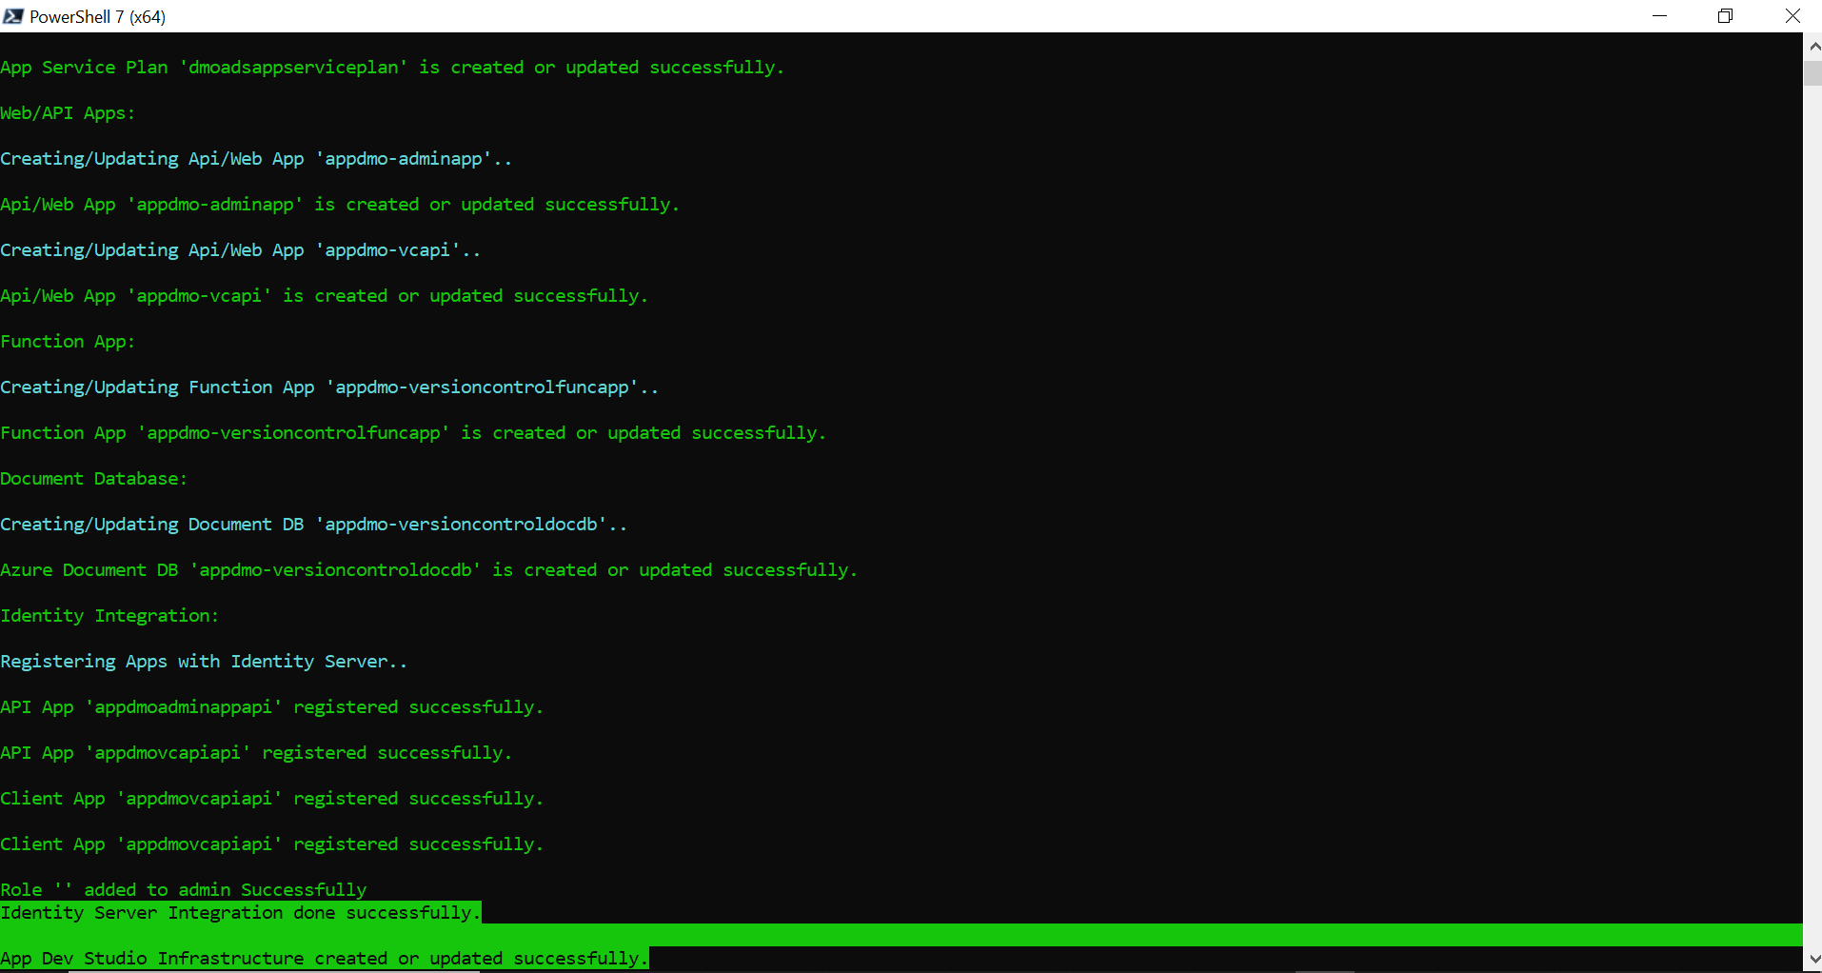This screenshot has width=1822, height=973.
Task: Click the 'PowerShell 7 (x64)' title text
Action: (x=97, y=17)
